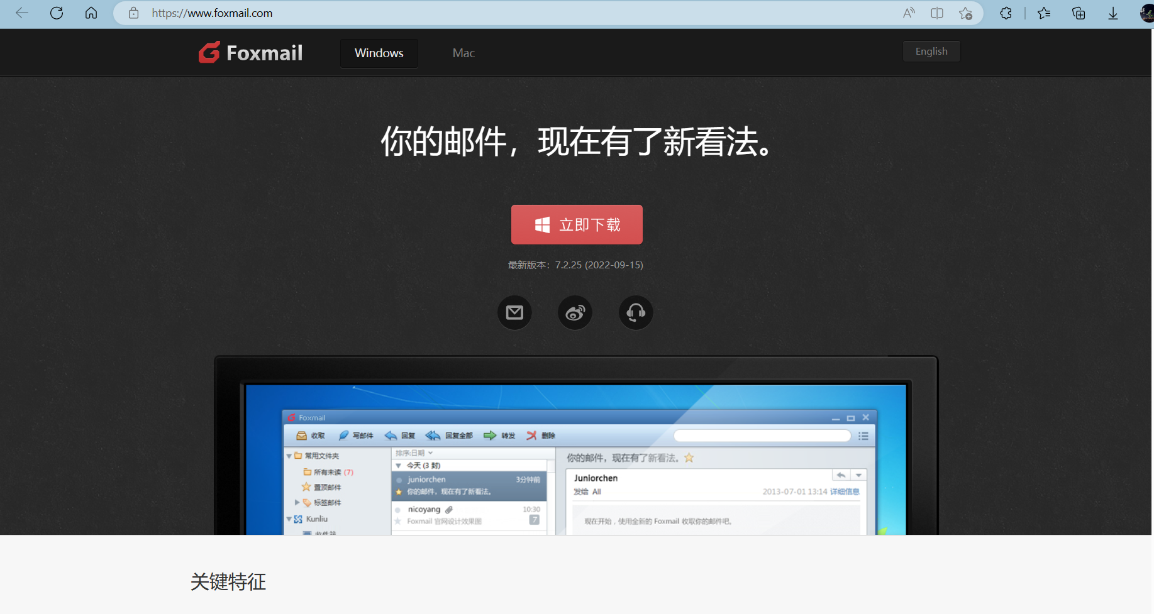Screen dimensions: 1154x614
Task: Open browser Collections icon
Action: click(x=1079, y=13)
